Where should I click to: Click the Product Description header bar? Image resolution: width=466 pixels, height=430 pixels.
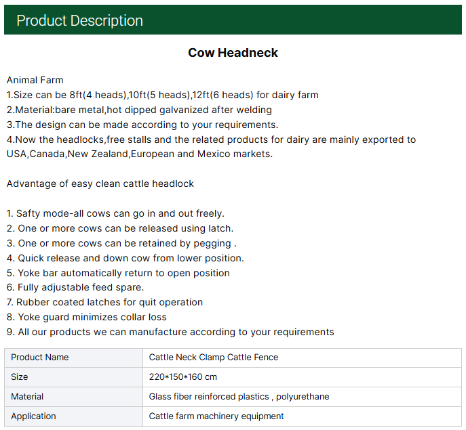point(233,20)
